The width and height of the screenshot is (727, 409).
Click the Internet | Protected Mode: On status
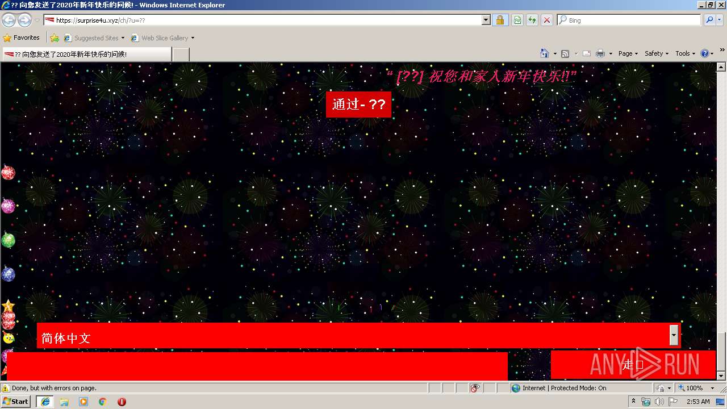[x=559, y=388]
